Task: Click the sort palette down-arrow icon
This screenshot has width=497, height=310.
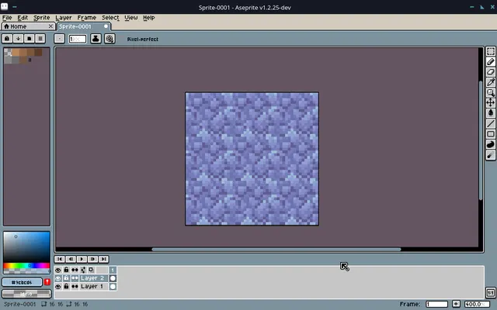Action: (x=19, y=39)
